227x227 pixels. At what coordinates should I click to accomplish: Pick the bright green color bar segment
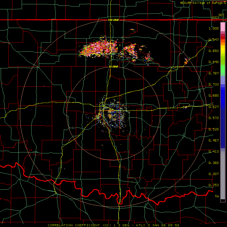(223, 69)
